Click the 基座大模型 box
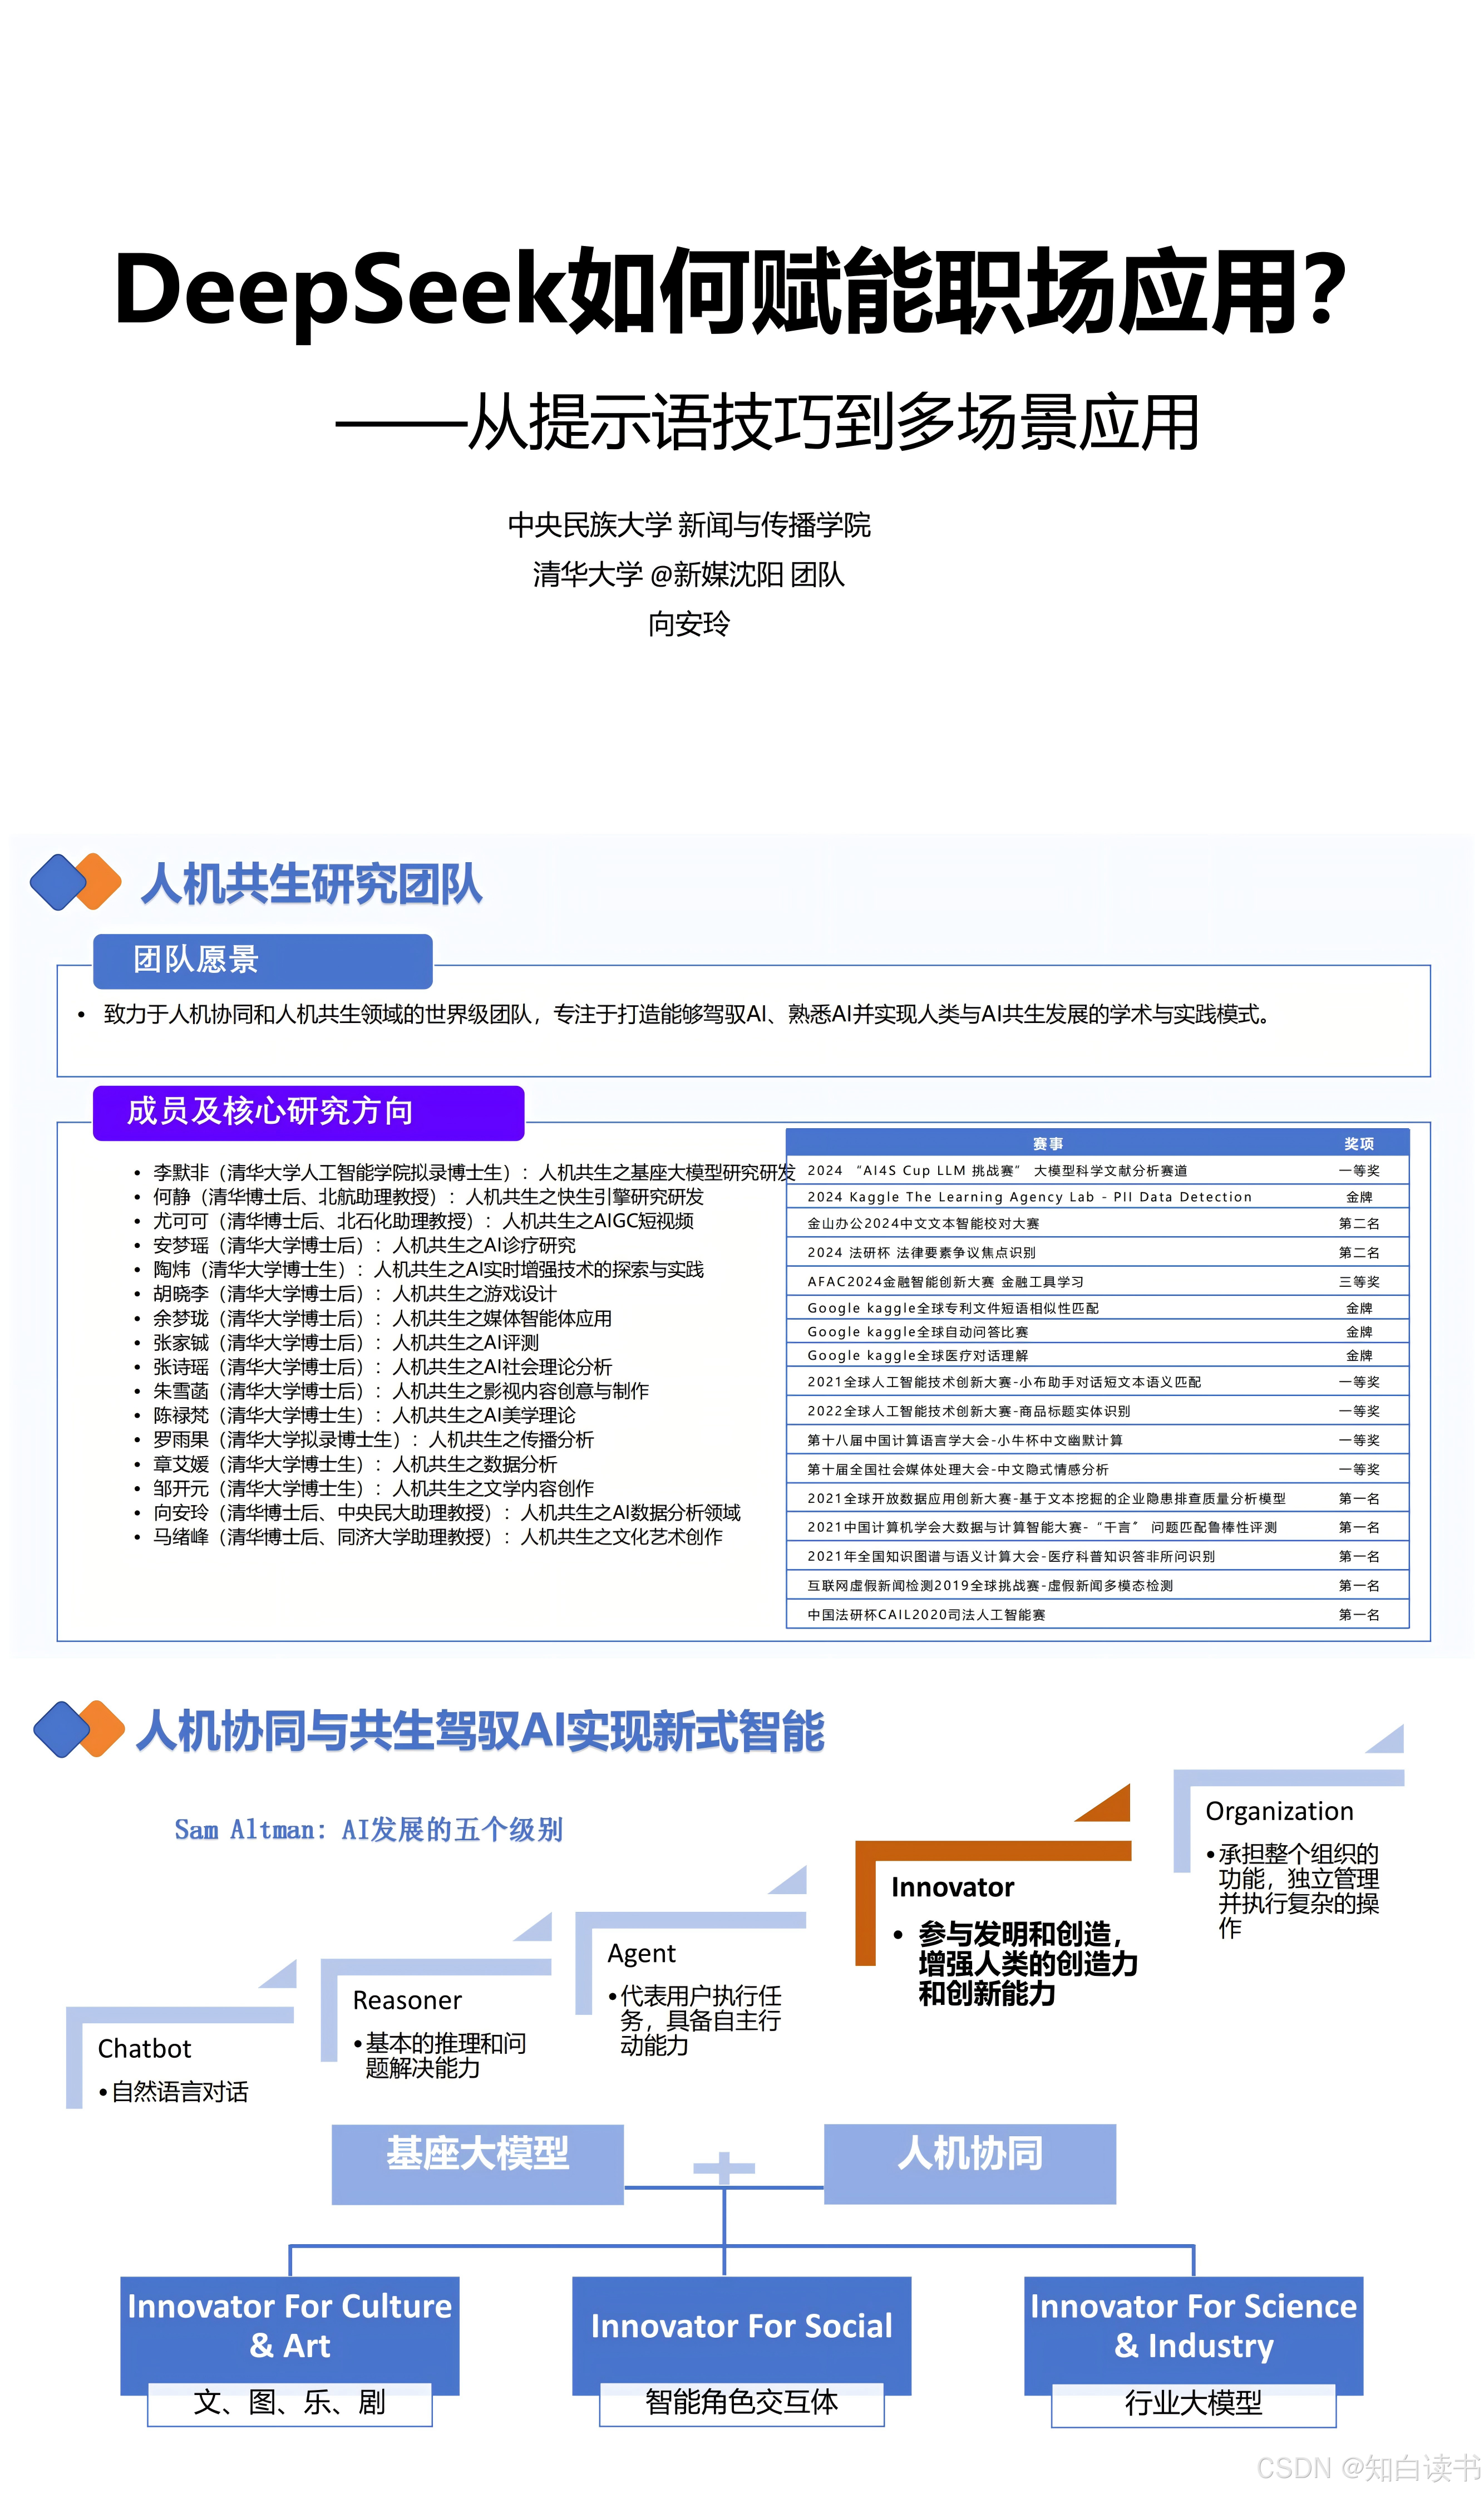The image size is (1484, 2493). [x=477, y=2163]
